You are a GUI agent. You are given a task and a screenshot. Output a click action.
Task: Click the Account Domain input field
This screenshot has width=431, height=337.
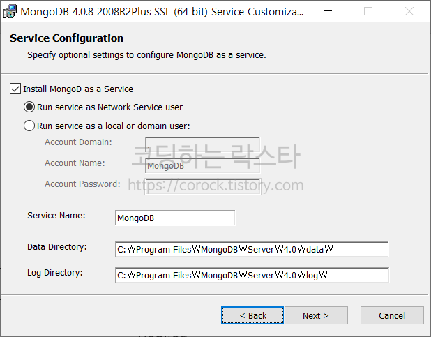click(202, 144)
